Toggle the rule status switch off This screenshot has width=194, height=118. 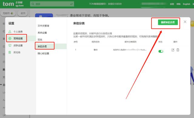[x=161, y=51]
